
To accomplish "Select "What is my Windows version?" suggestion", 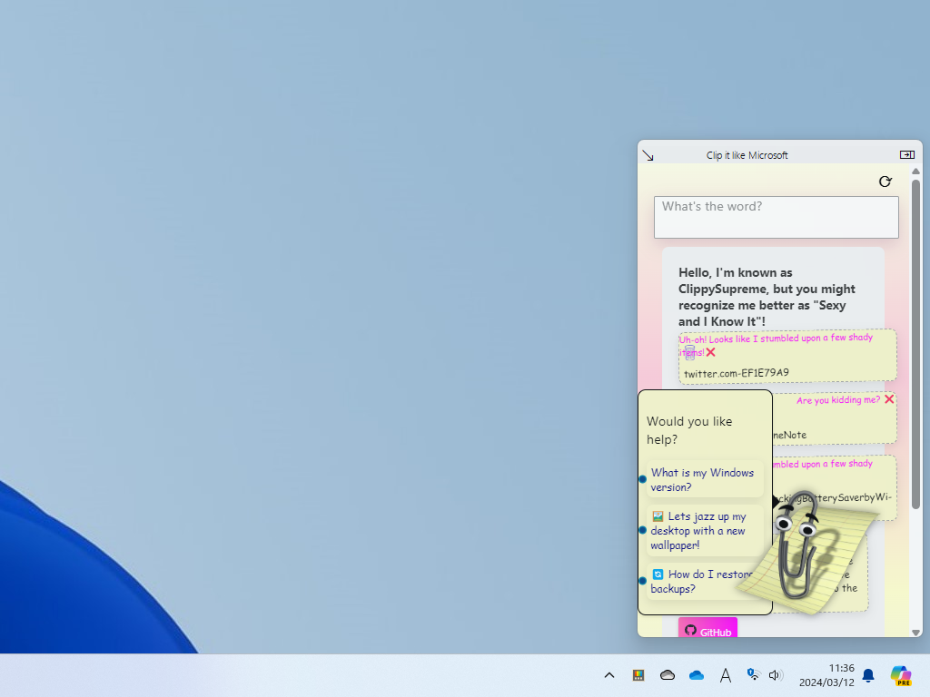I will [704, 479].
